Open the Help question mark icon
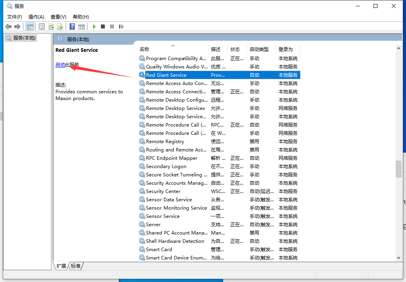The height and width of the screenshot is (282, 406). coord(72,26)
